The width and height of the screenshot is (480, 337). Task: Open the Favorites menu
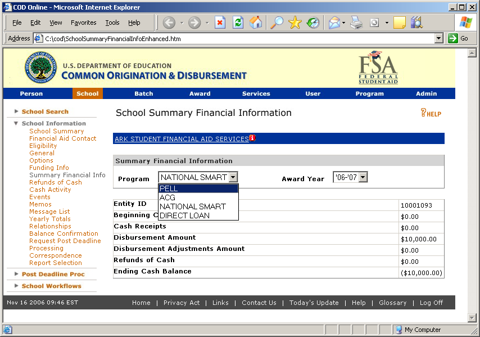point(83,23)
